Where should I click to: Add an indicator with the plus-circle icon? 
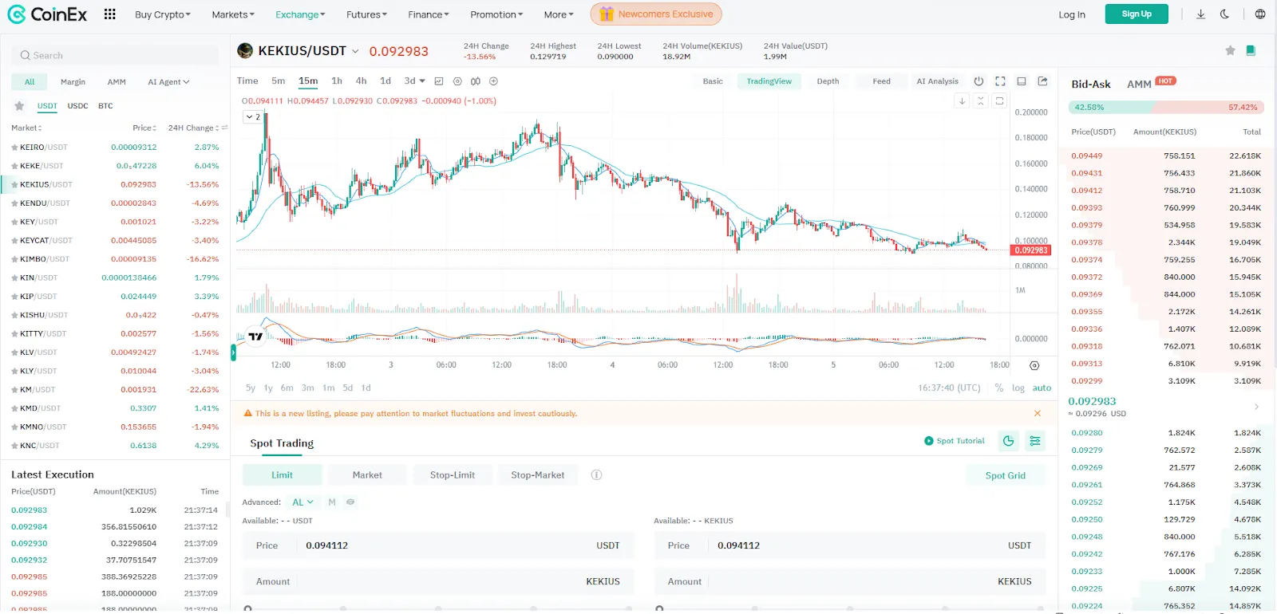tap(493, 81)
